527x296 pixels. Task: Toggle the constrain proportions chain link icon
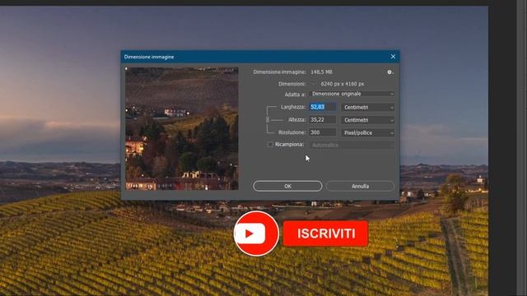point(268,119)
